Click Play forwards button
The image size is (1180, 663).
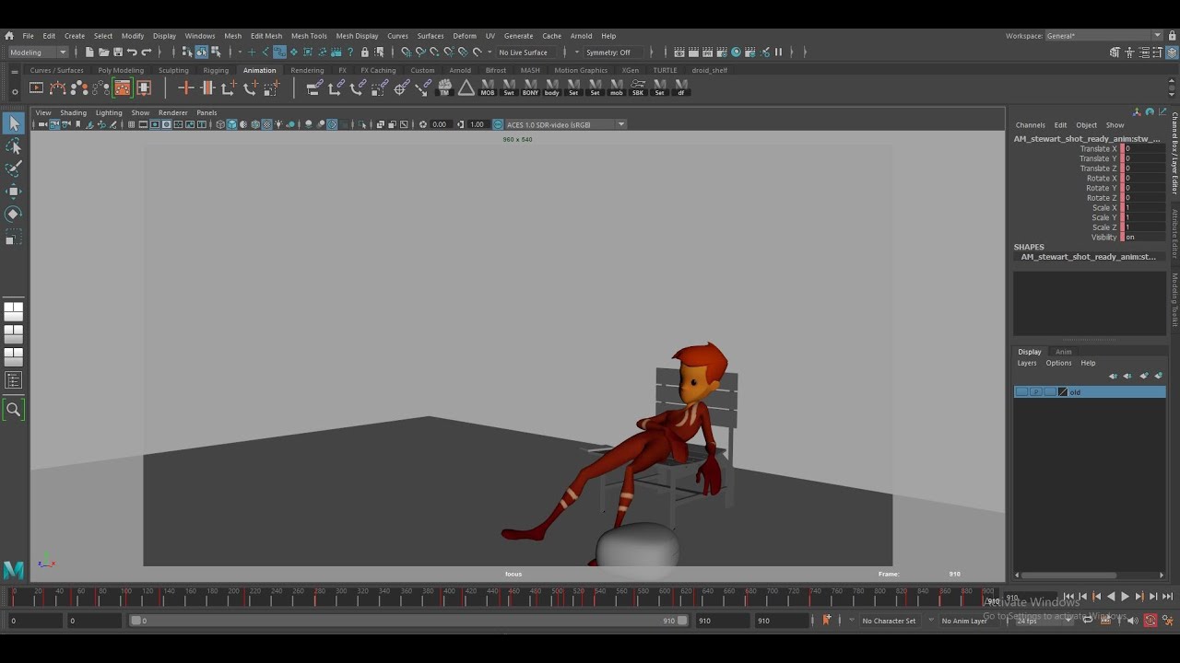1125,597
